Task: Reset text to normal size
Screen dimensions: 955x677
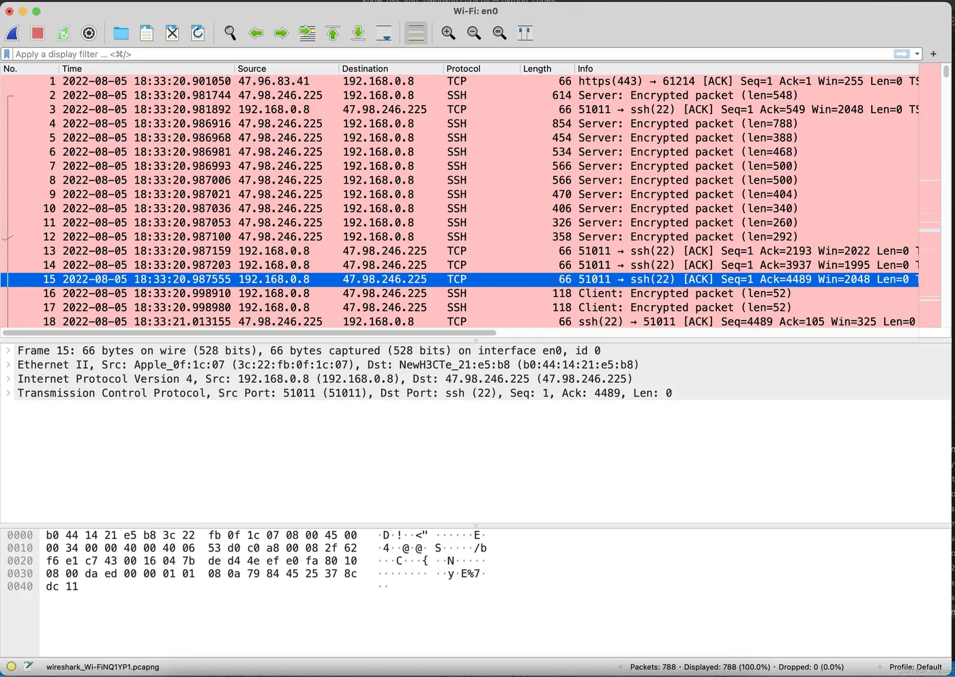Action: [499, 33]
